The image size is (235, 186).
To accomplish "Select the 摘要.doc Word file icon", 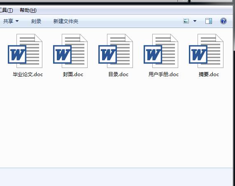I will pyautogui.click(x=206, y=51).
